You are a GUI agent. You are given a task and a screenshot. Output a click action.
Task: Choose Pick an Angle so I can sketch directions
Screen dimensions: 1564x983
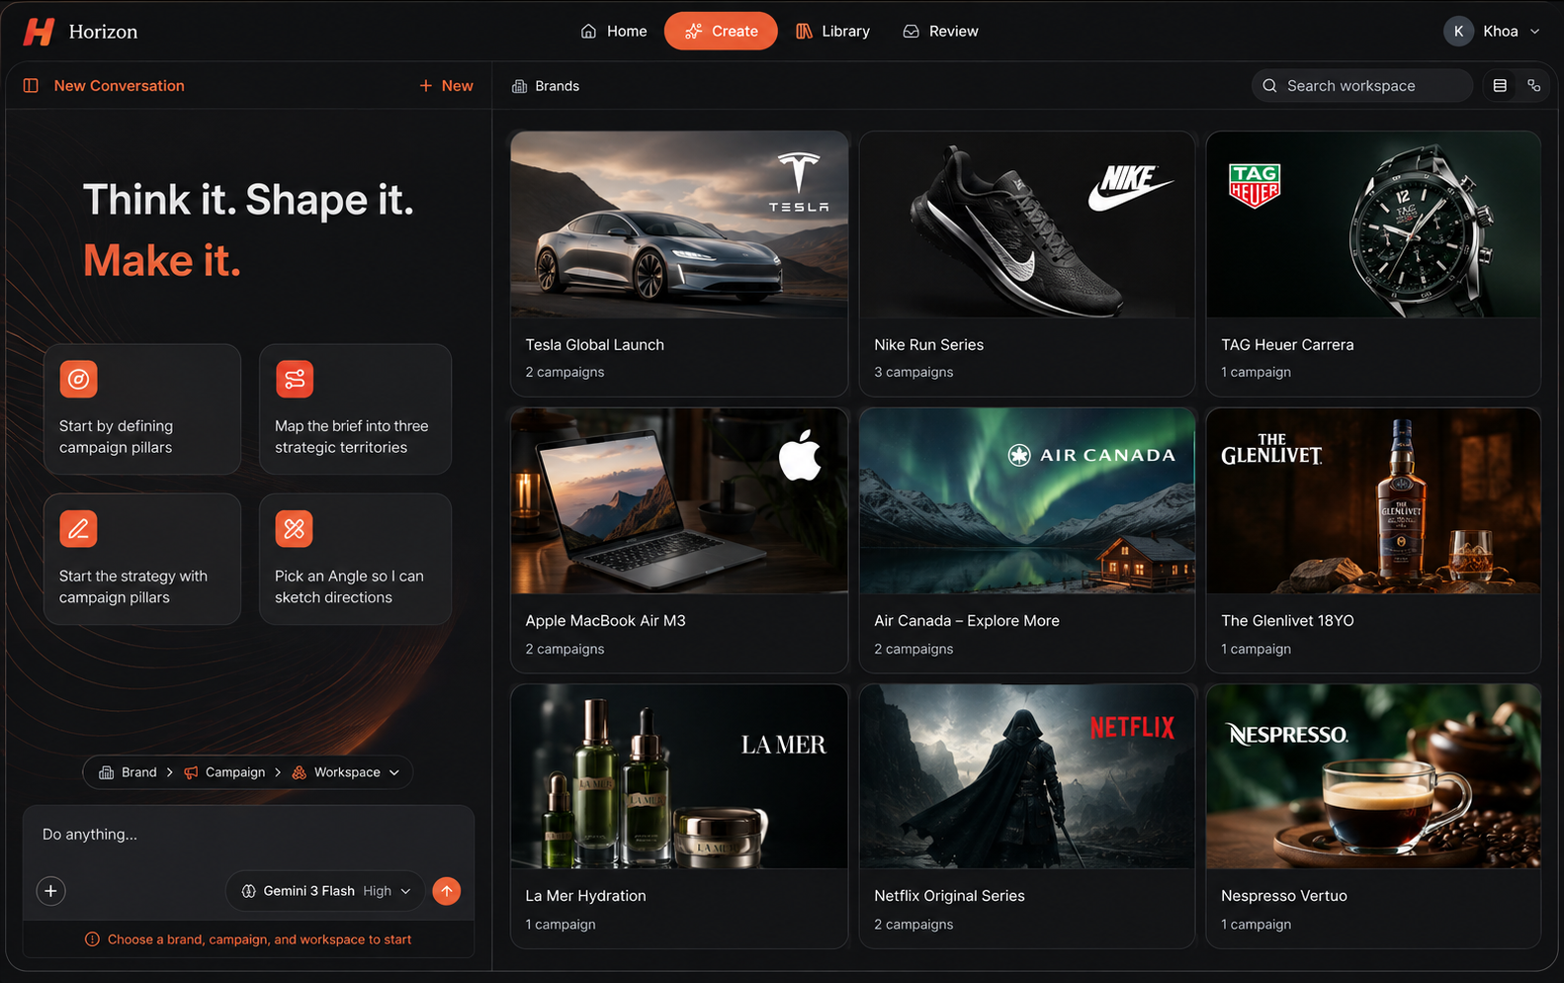click(x=355, y=559)
